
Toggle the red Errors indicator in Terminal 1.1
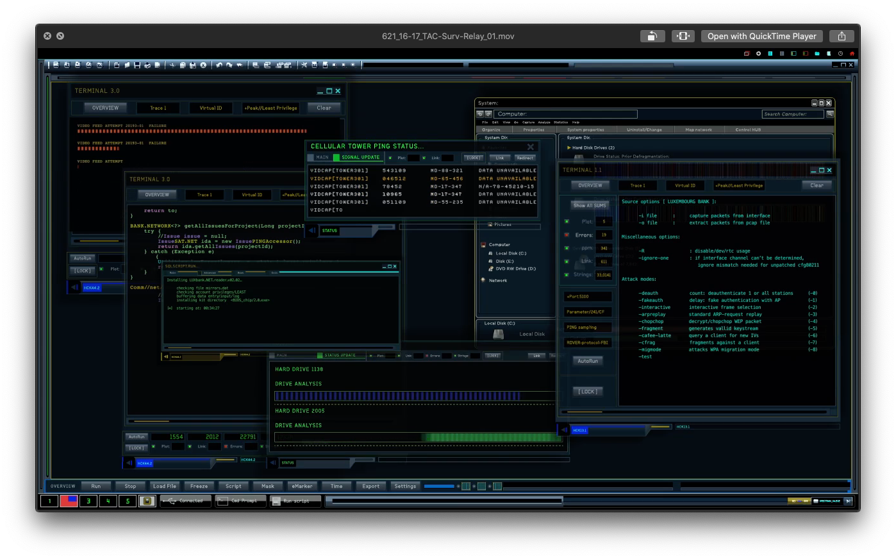coord(567,235)
